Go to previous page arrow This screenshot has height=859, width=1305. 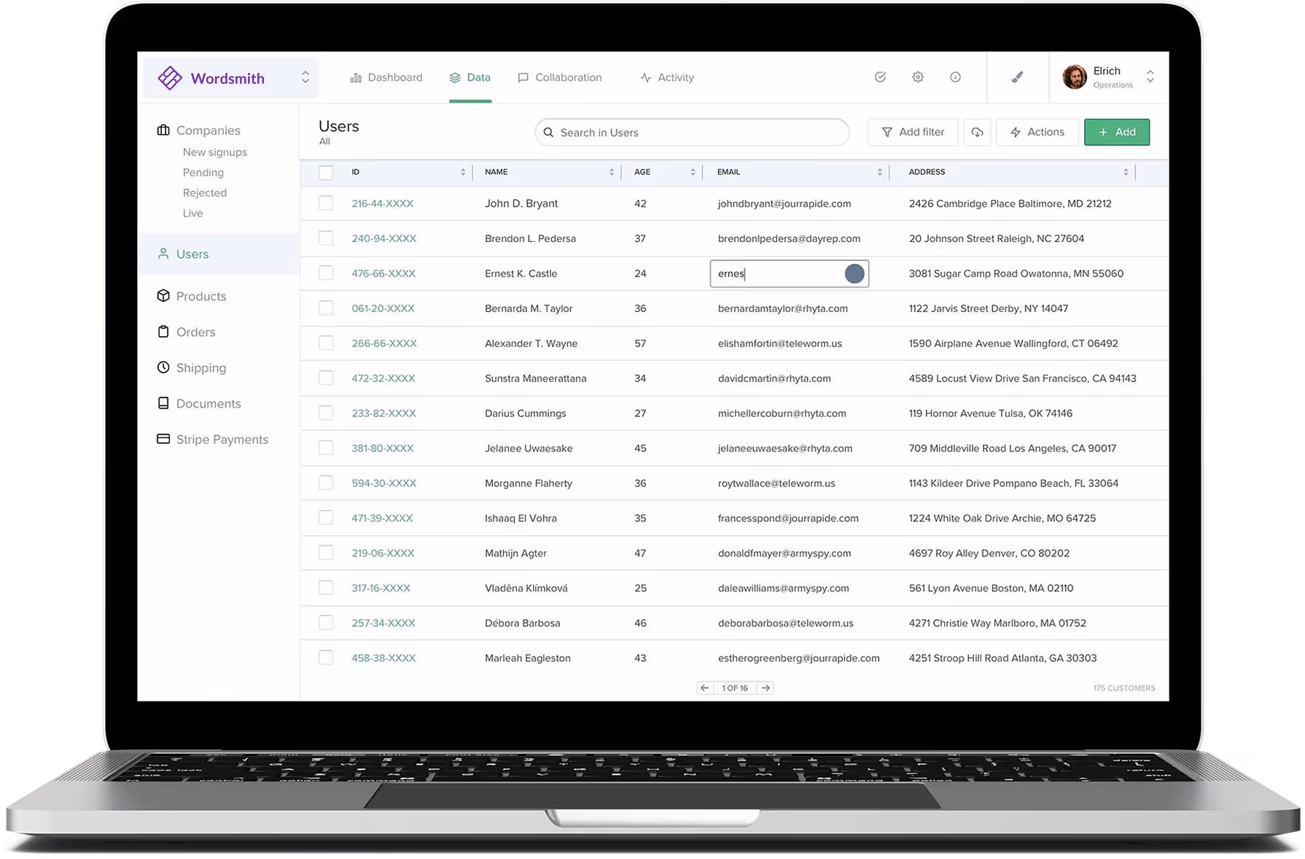coord(704,688)
